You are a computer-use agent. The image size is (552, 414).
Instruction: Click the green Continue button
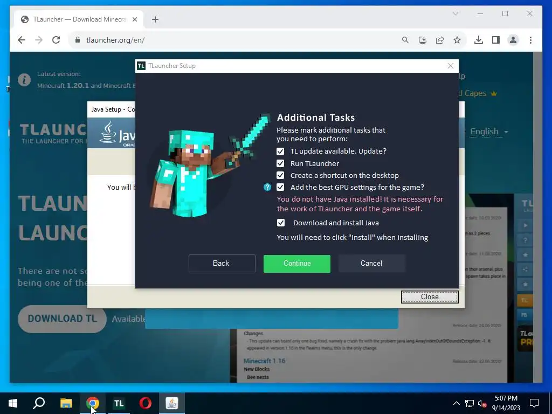(297, 263)
